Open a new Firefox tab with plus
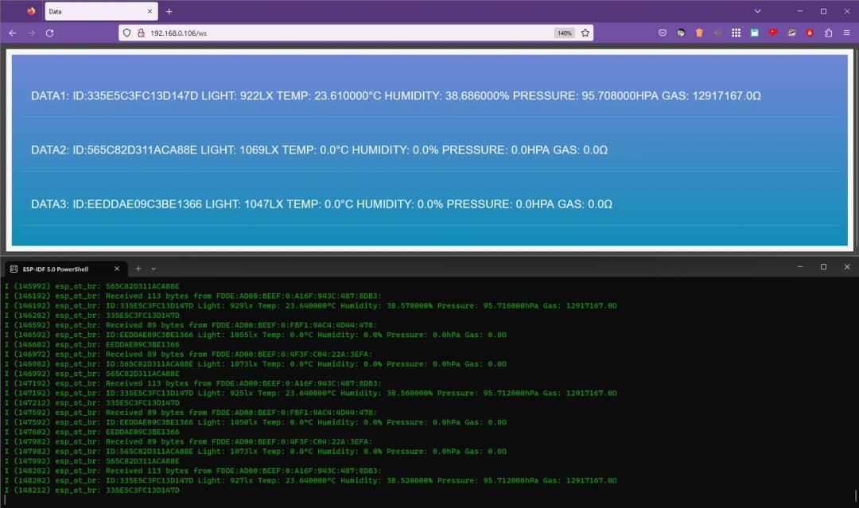Image resolution: width=859 pixels, height=508 pixels. point(169,11)
